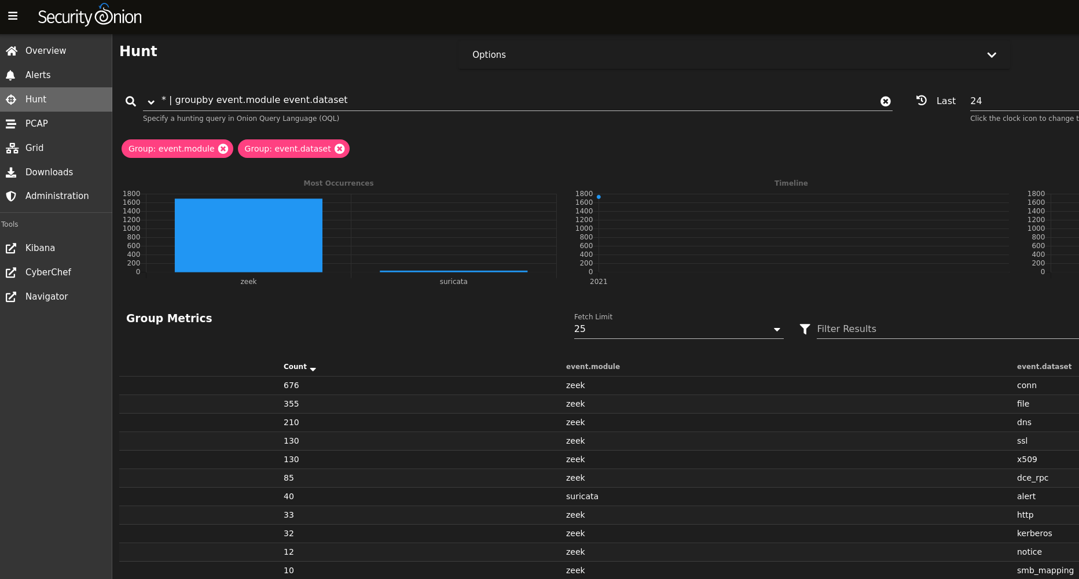Click the count 210 cell
The height and width of the screenshot is (579, 1079).
[291, 422]
